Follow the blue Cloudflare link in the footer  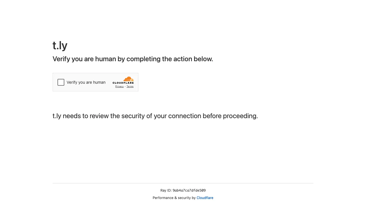click(x=205, y=198)
